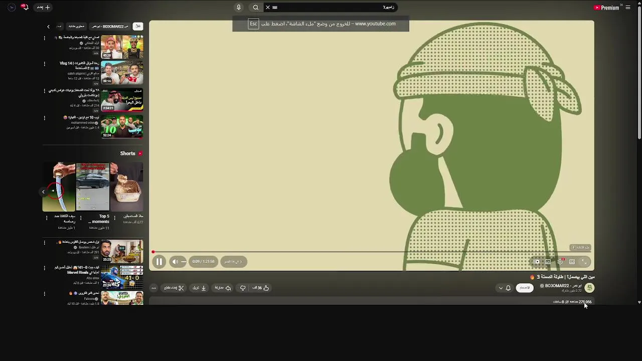Open the Marvel Rivals video thumbnail
642x361 pixels.
coord(122,277)
